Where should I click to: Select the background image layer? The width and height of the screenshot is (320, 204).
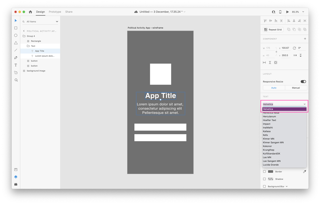point(40,71)
